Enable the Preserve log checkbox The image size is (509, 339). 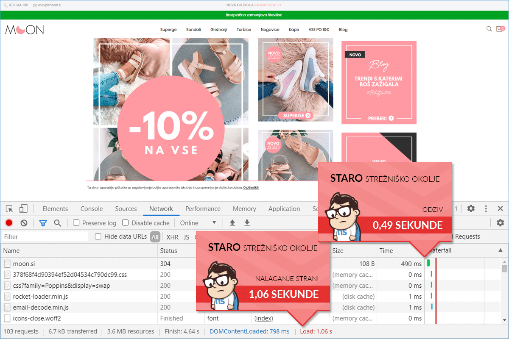76,223
